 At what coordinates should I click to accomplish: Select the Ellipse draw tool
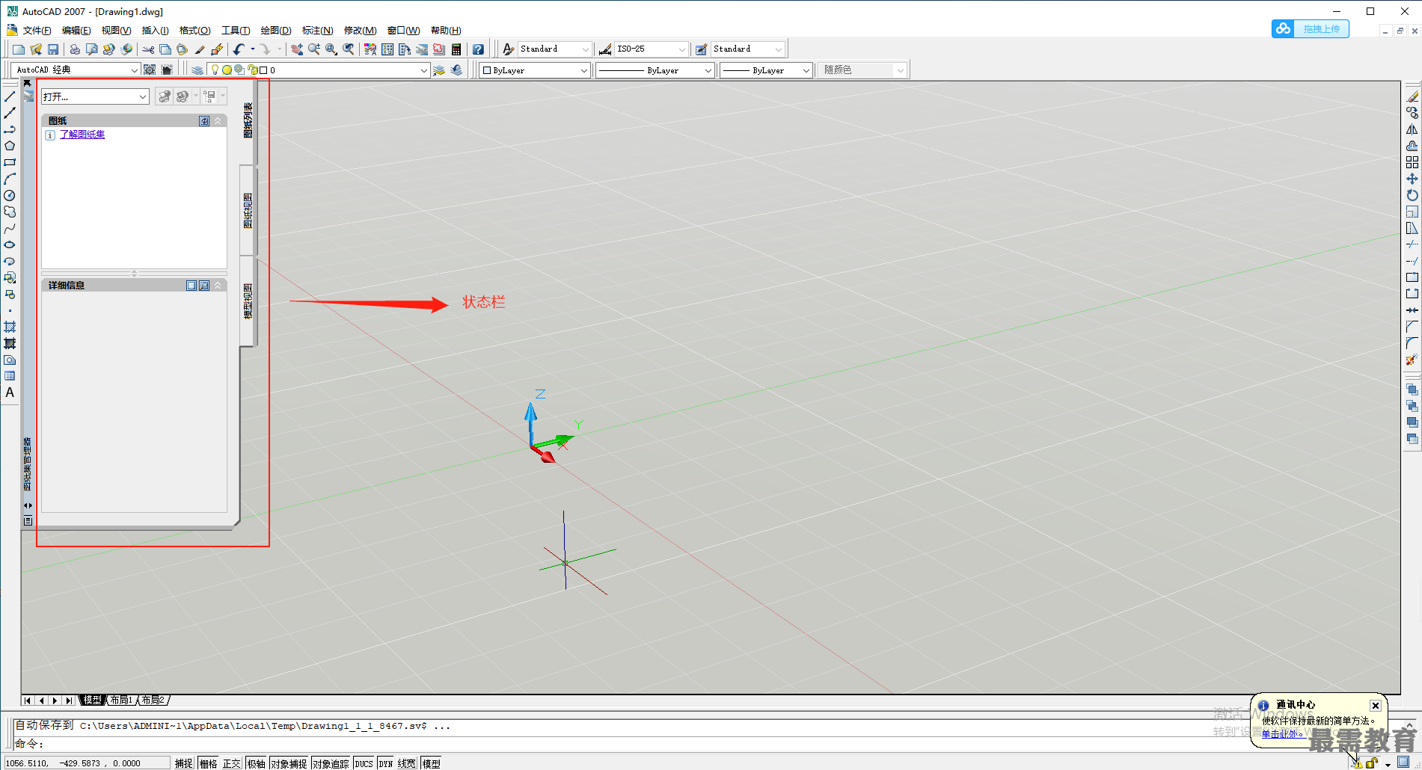pos(10,244)
